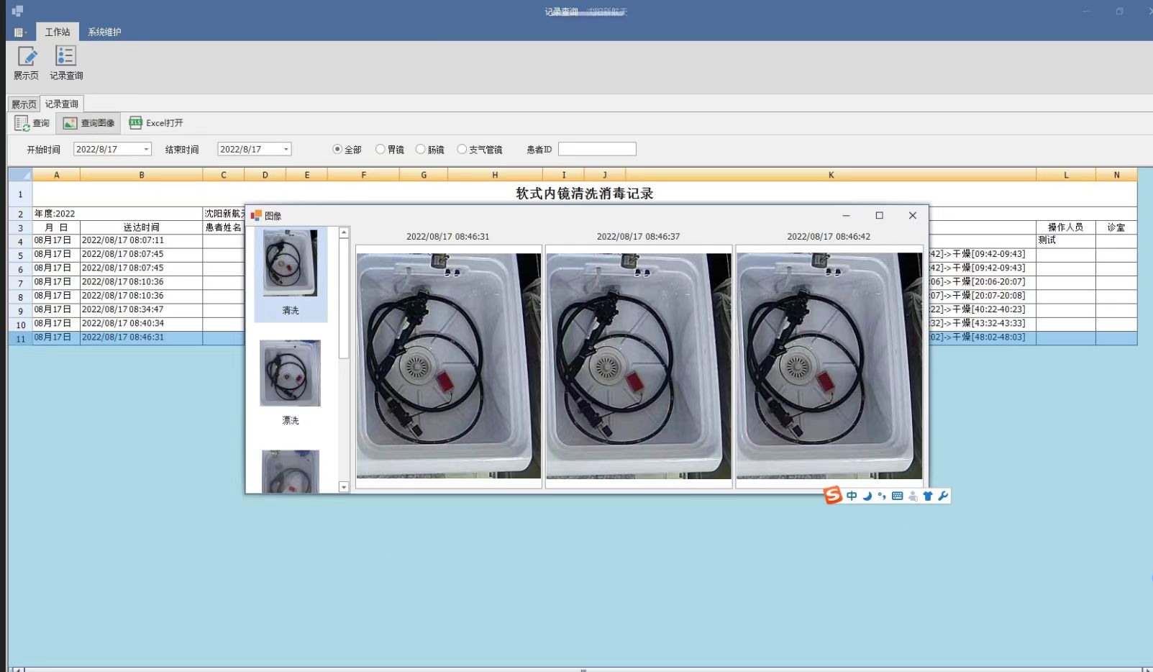
Task: Open the Sogou soft keyboard icon
Action: point(897,496)
